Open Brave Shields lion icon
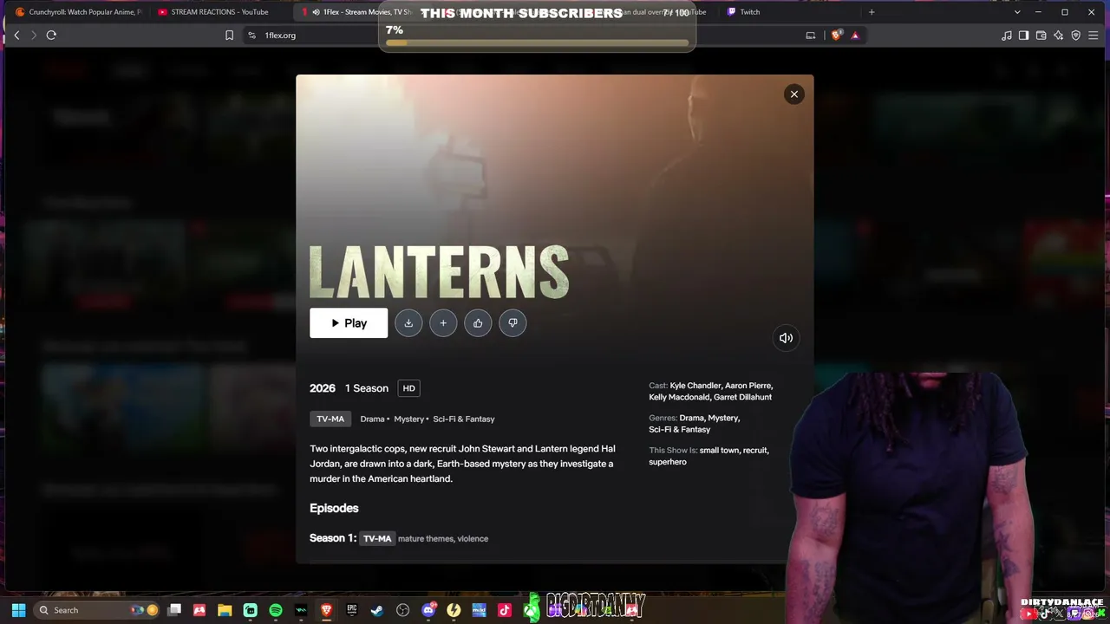1110x624 pixels. (837, 36)
